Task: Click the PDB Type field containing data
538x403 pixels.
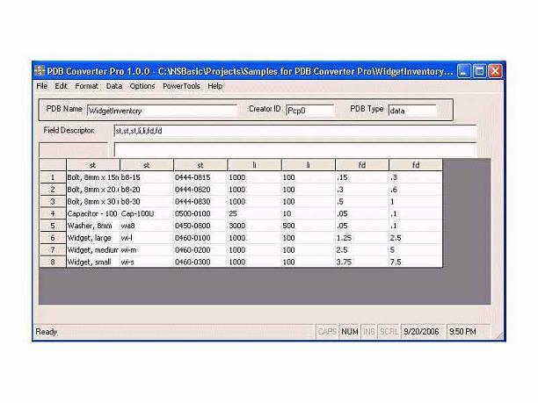Action: 412,111
